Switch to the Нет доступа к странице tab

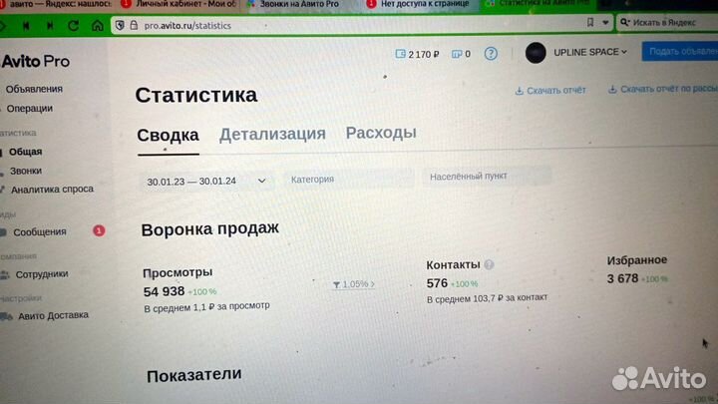coord(419,4)
